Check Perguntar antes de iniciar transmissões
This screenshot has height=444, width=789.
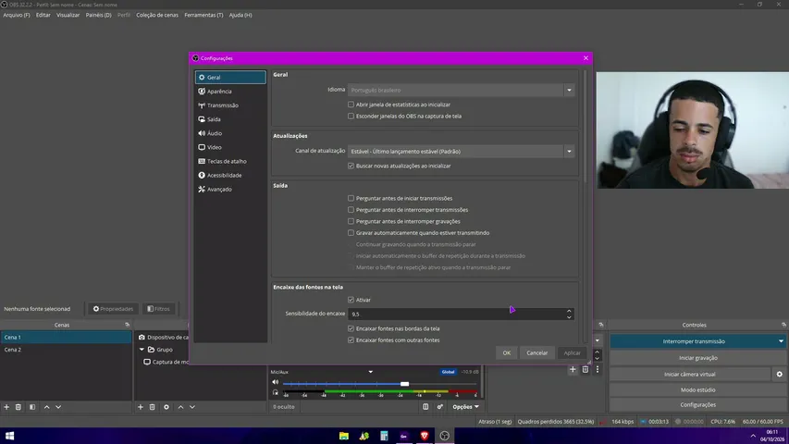(351, 198)
